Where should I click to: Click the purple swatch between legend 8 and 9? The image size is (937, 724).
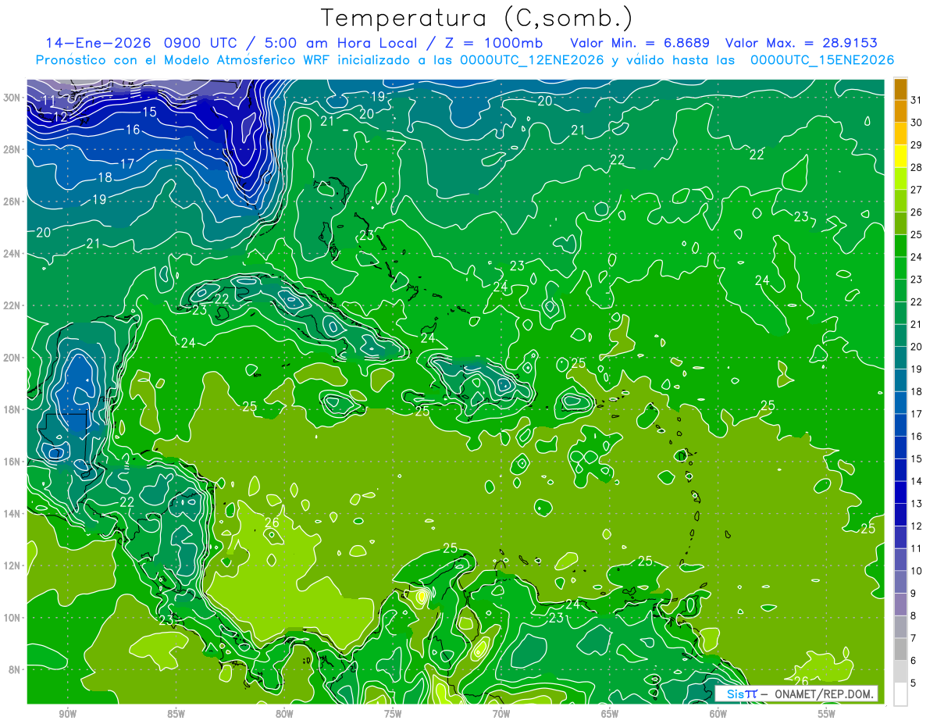click(x=900, y=605)
